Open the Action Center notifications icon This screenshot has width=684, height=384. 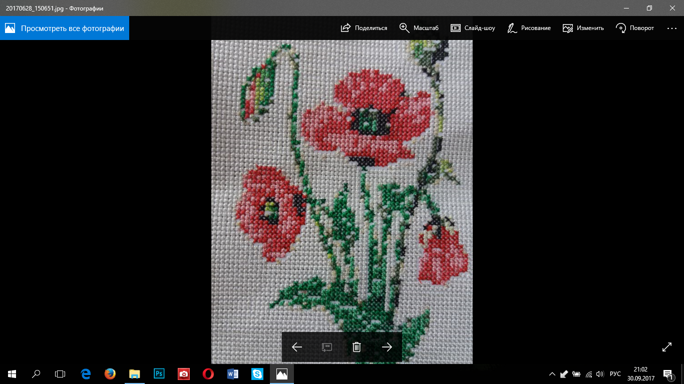coord(668,373)
